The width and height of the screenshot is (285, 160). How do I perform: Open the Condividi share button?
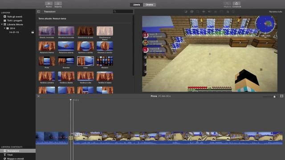pyautogui.click(x=236, y=4)
